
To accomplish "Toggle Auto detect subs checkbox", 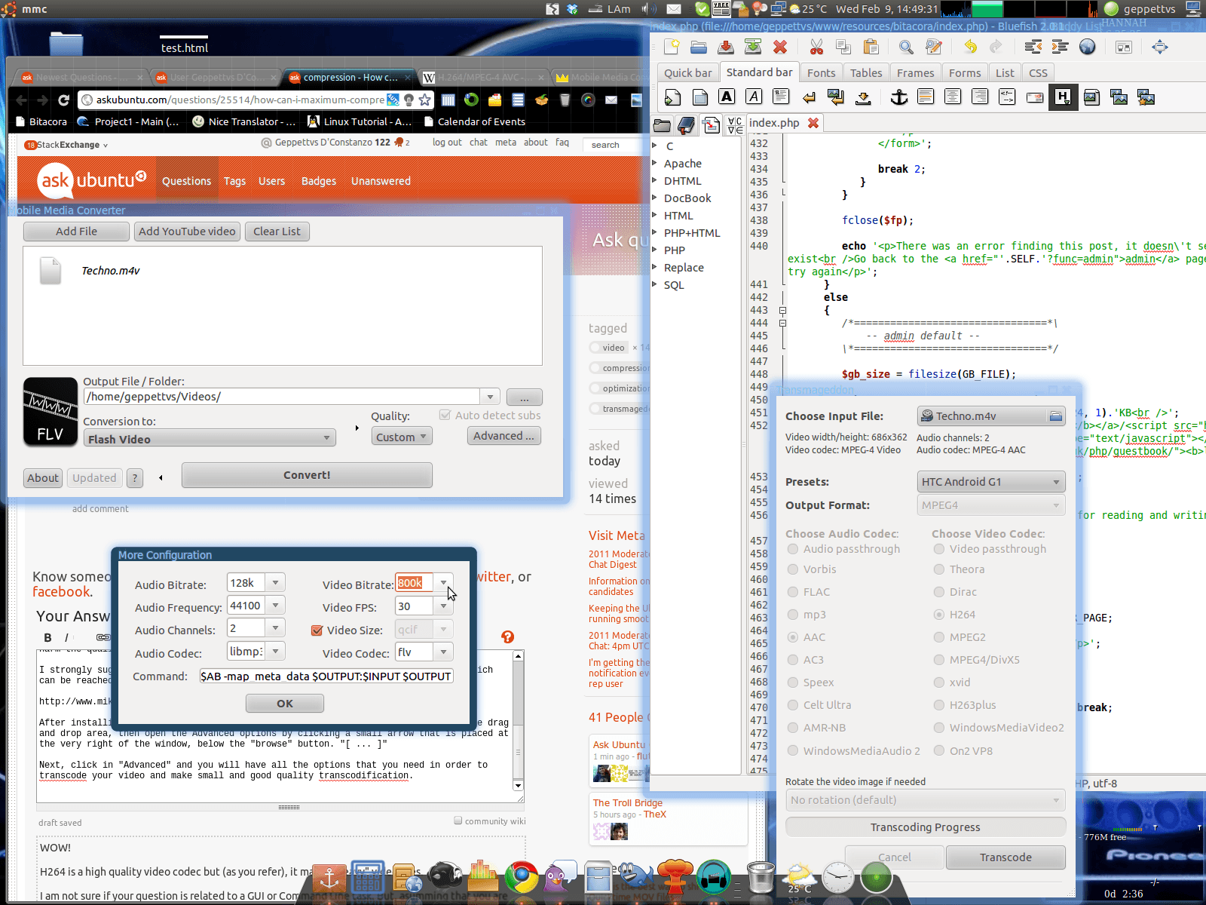I will tap(445, 415).
